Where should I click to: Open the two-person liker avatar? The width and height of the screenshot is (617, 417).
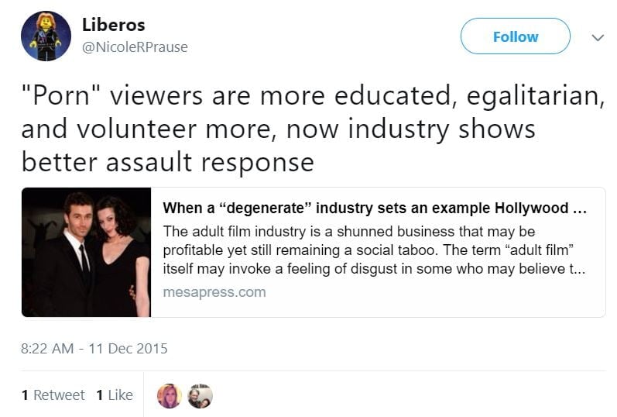200,395
